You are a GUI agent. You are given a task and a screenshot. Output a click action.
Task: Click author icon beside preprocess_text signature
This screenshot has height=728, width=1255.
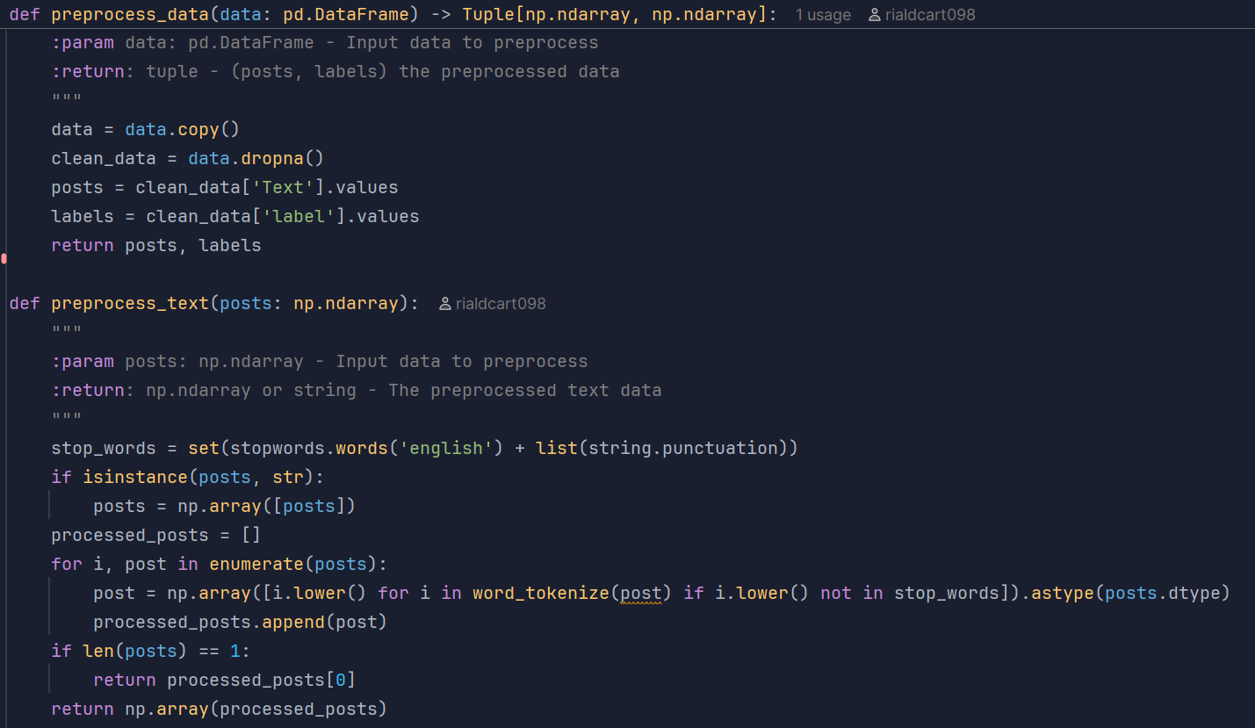tap(445, 304)
